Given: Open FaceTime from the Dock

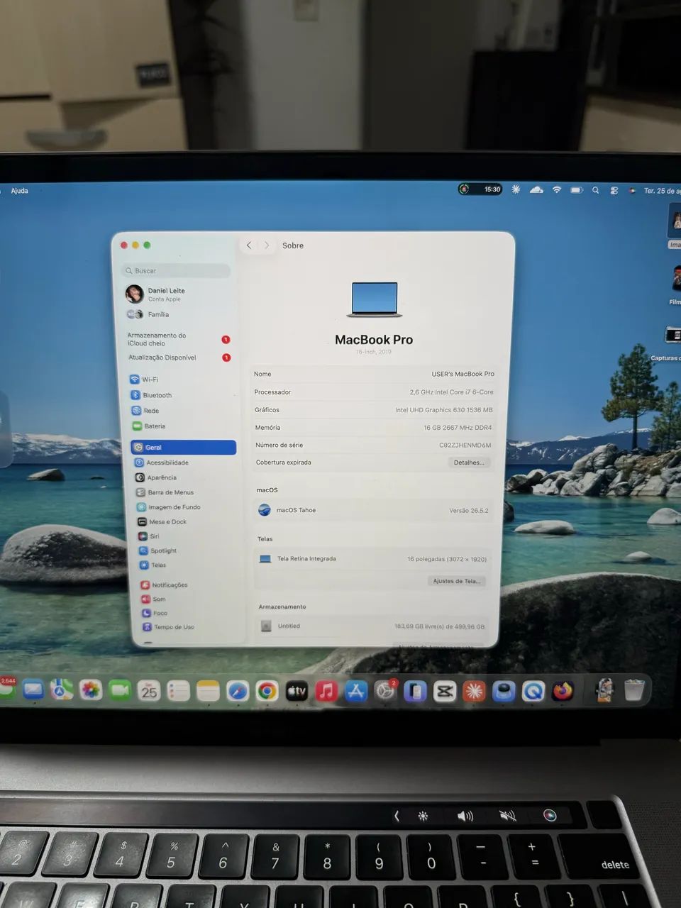Looking at the screenshot, I should (120, 690).
